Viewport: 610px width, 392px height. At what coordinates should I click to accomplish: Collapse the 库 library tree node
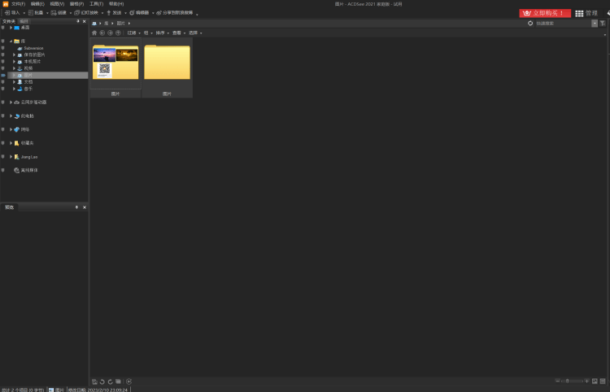(11, 41)
